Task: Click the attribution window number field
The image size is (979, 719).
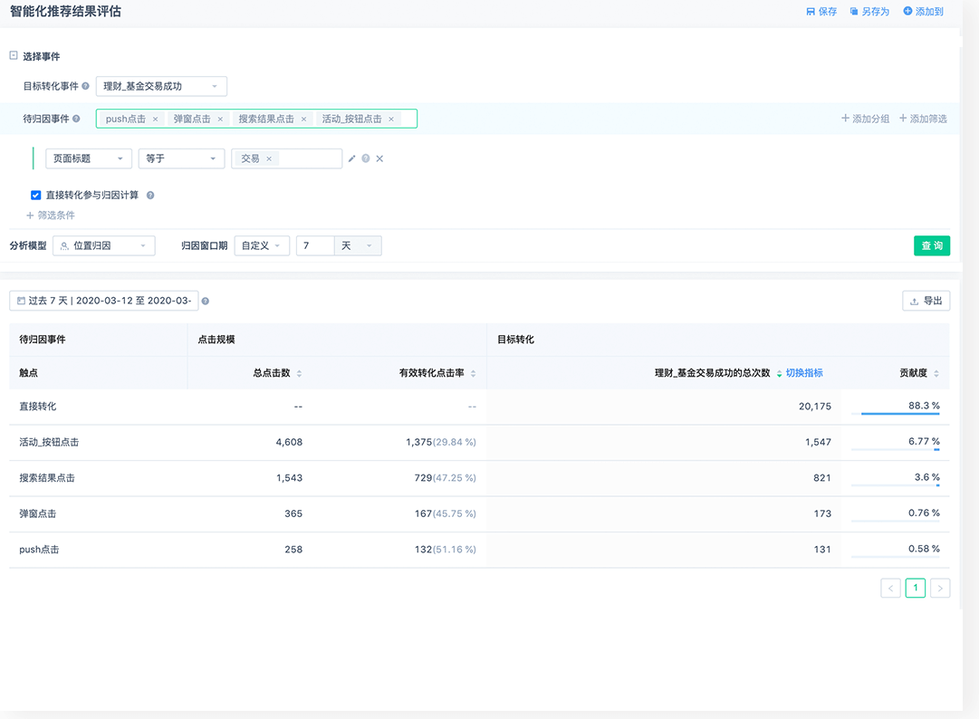Action: [x=315, y=245]
